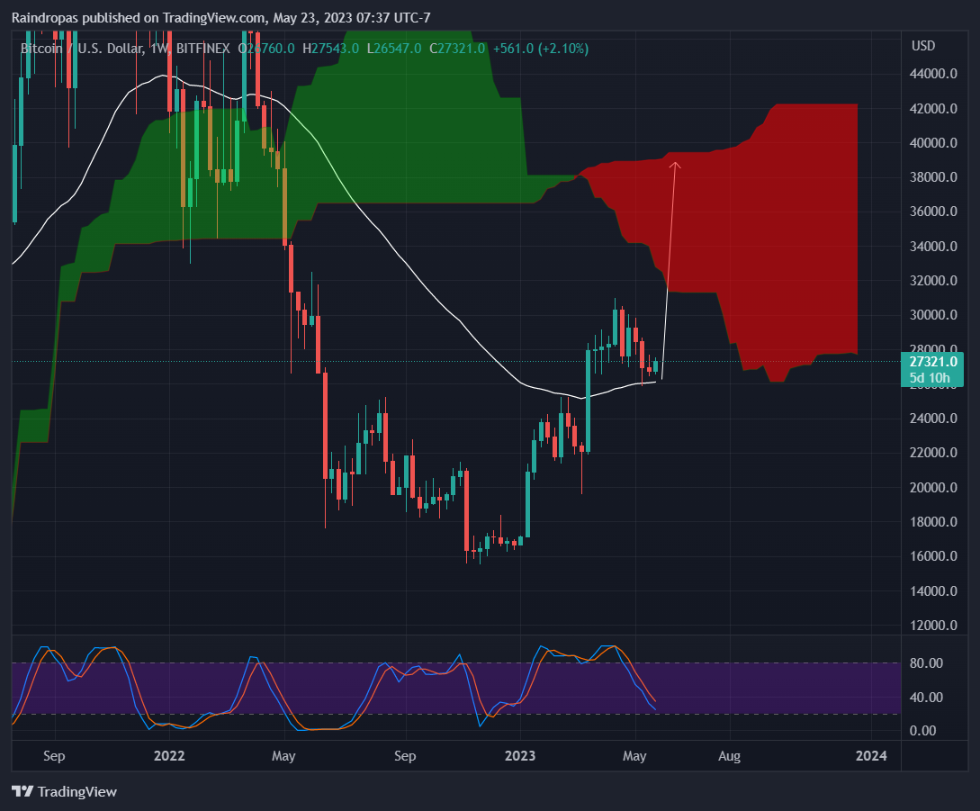Viewport: 980px width, 811px height.
Task: Click the 2022 time axis label
Action: click(169, 756)
